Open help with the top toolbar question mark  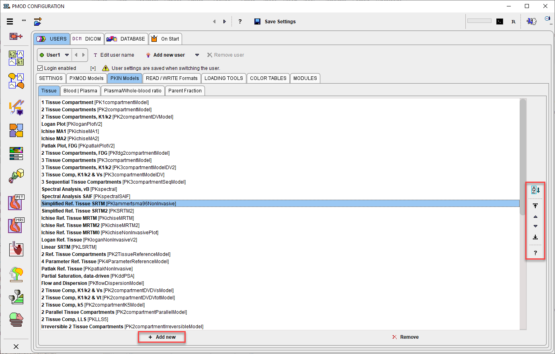(240, 22)
